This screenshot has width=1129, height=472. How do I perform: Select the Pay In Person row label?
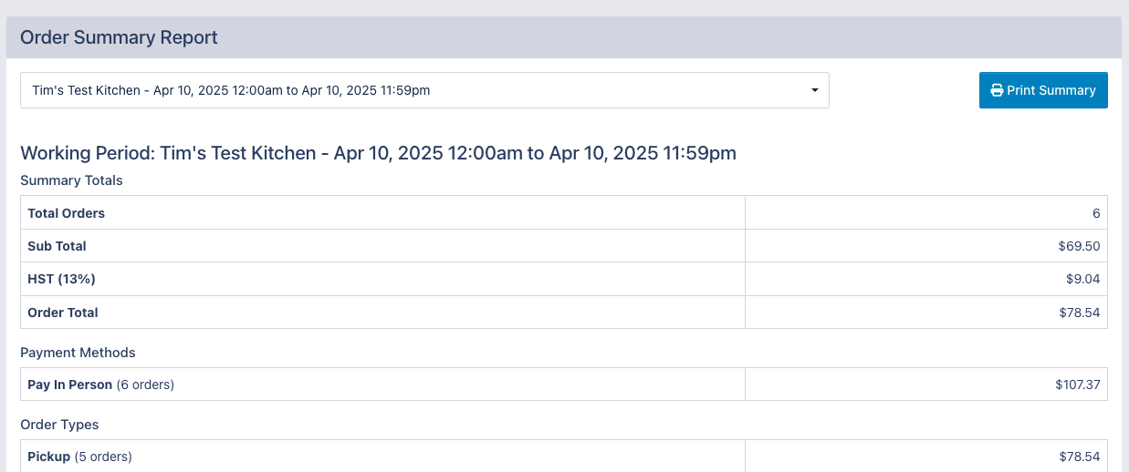(x=69, y=385)
